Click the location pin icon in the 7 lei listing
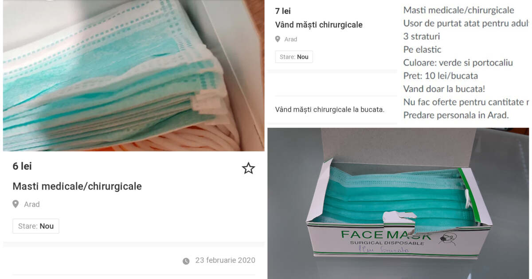532x279 pixels. pos(278,39)
